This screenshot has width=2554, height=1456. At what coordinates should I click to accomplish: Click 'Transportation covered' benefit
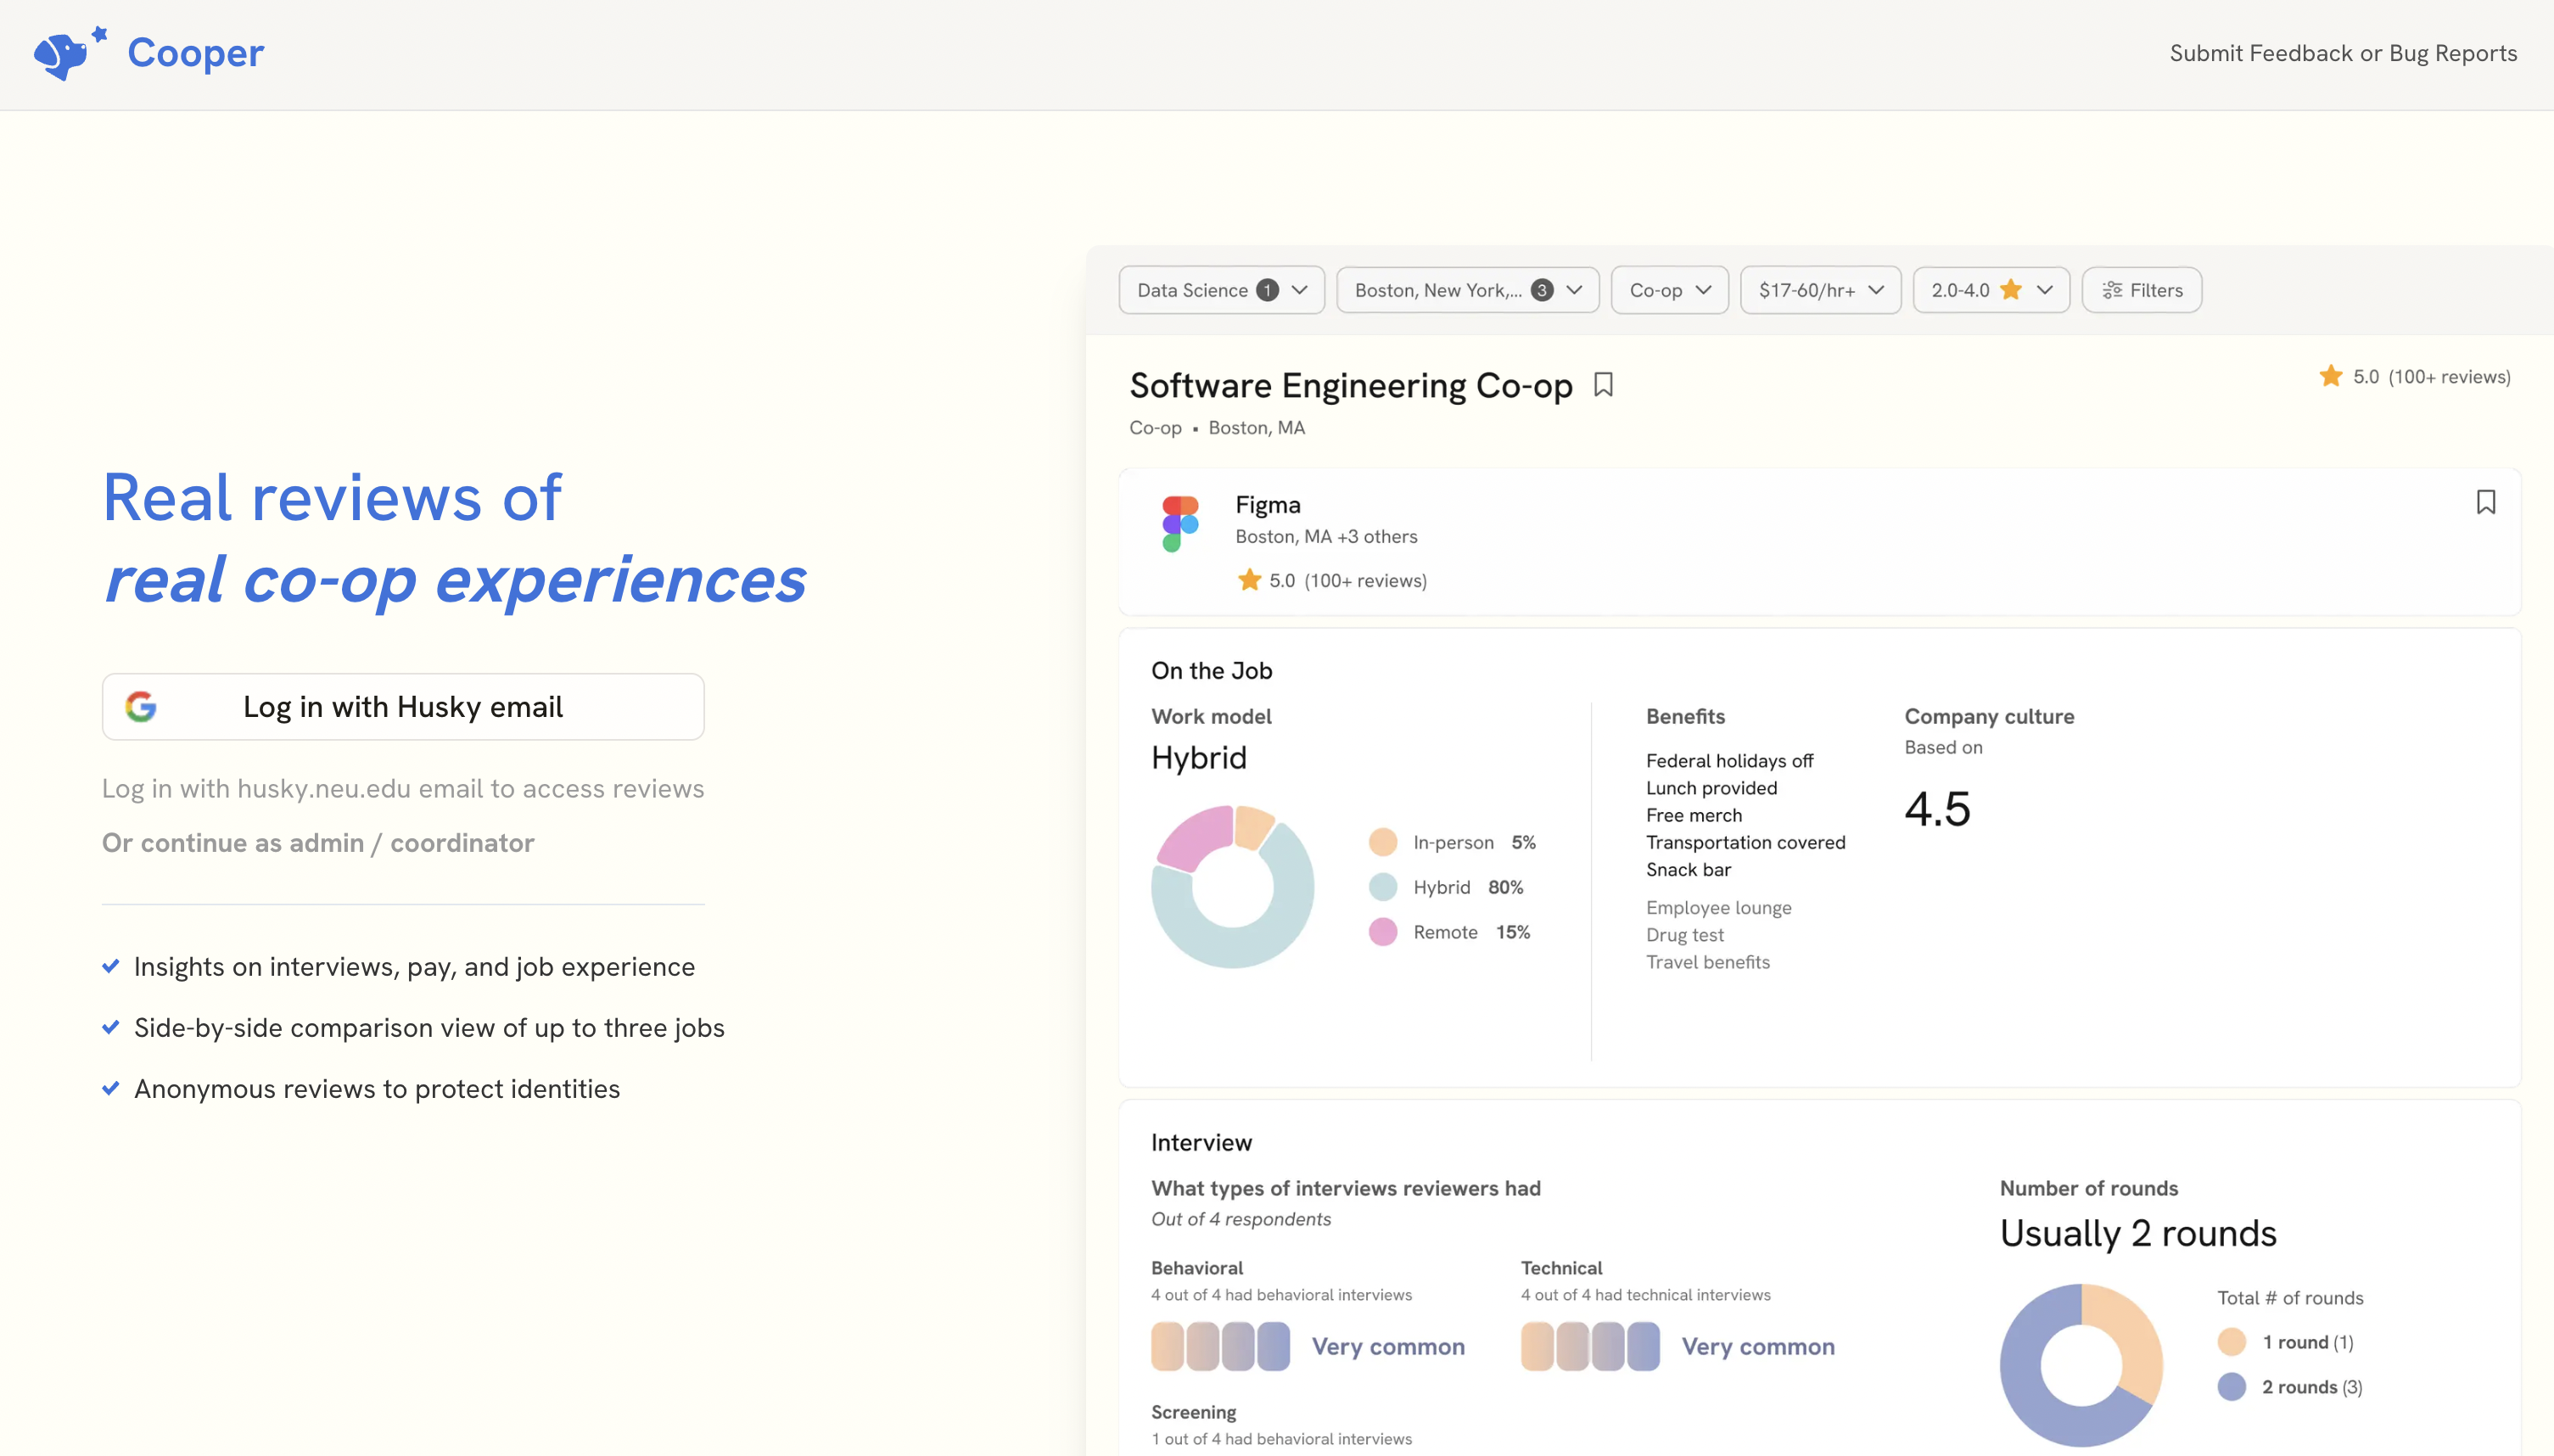coord(1746,842)
